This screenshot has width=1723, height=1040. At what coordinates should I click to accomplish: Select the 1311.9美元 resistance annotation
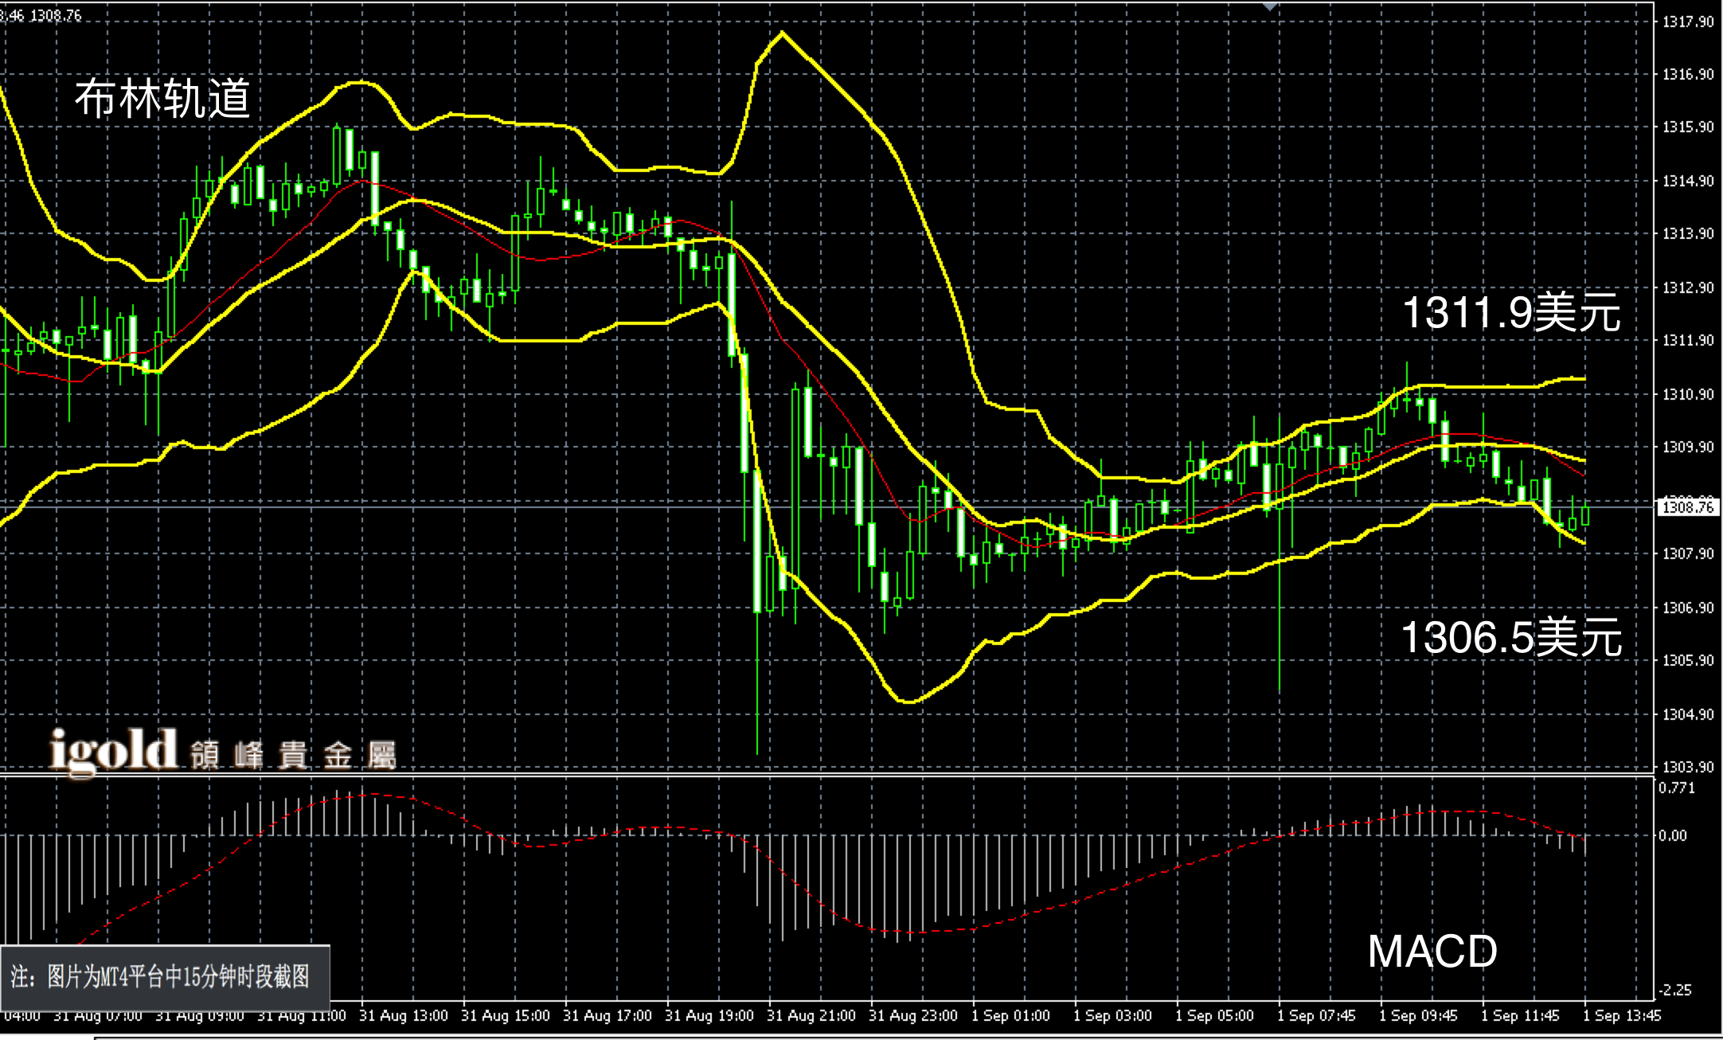click(1510, 311)
